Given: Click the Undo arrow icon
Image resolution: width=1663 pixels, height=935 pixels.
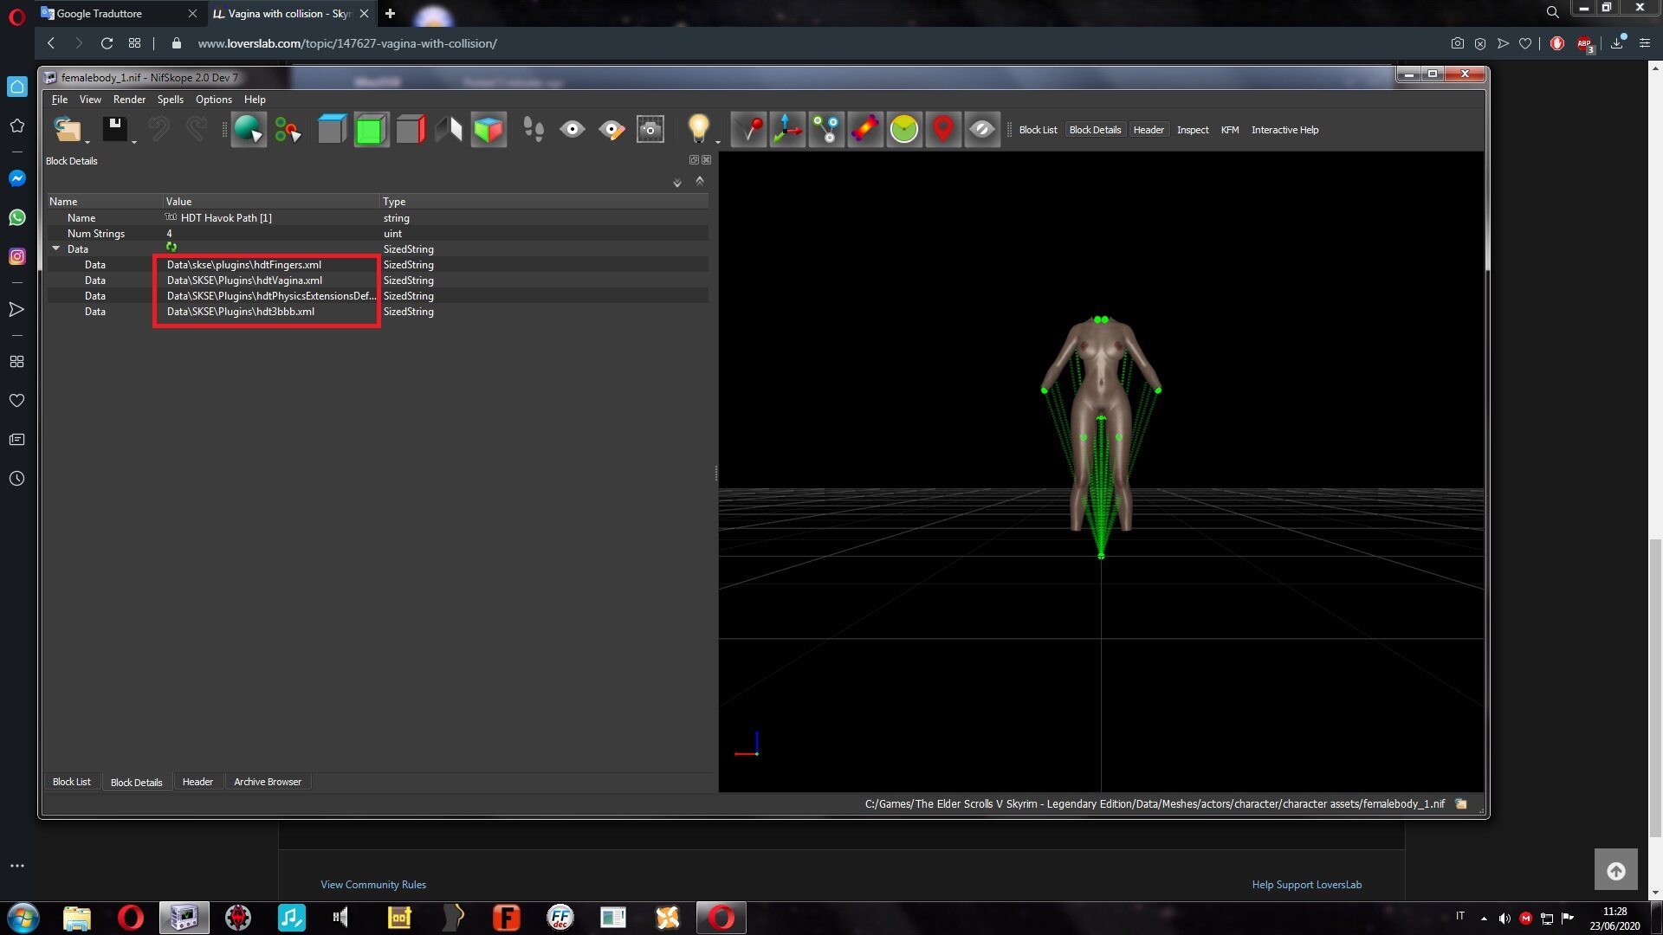Looking at the screenshot, I should click(x=159, y=129).
